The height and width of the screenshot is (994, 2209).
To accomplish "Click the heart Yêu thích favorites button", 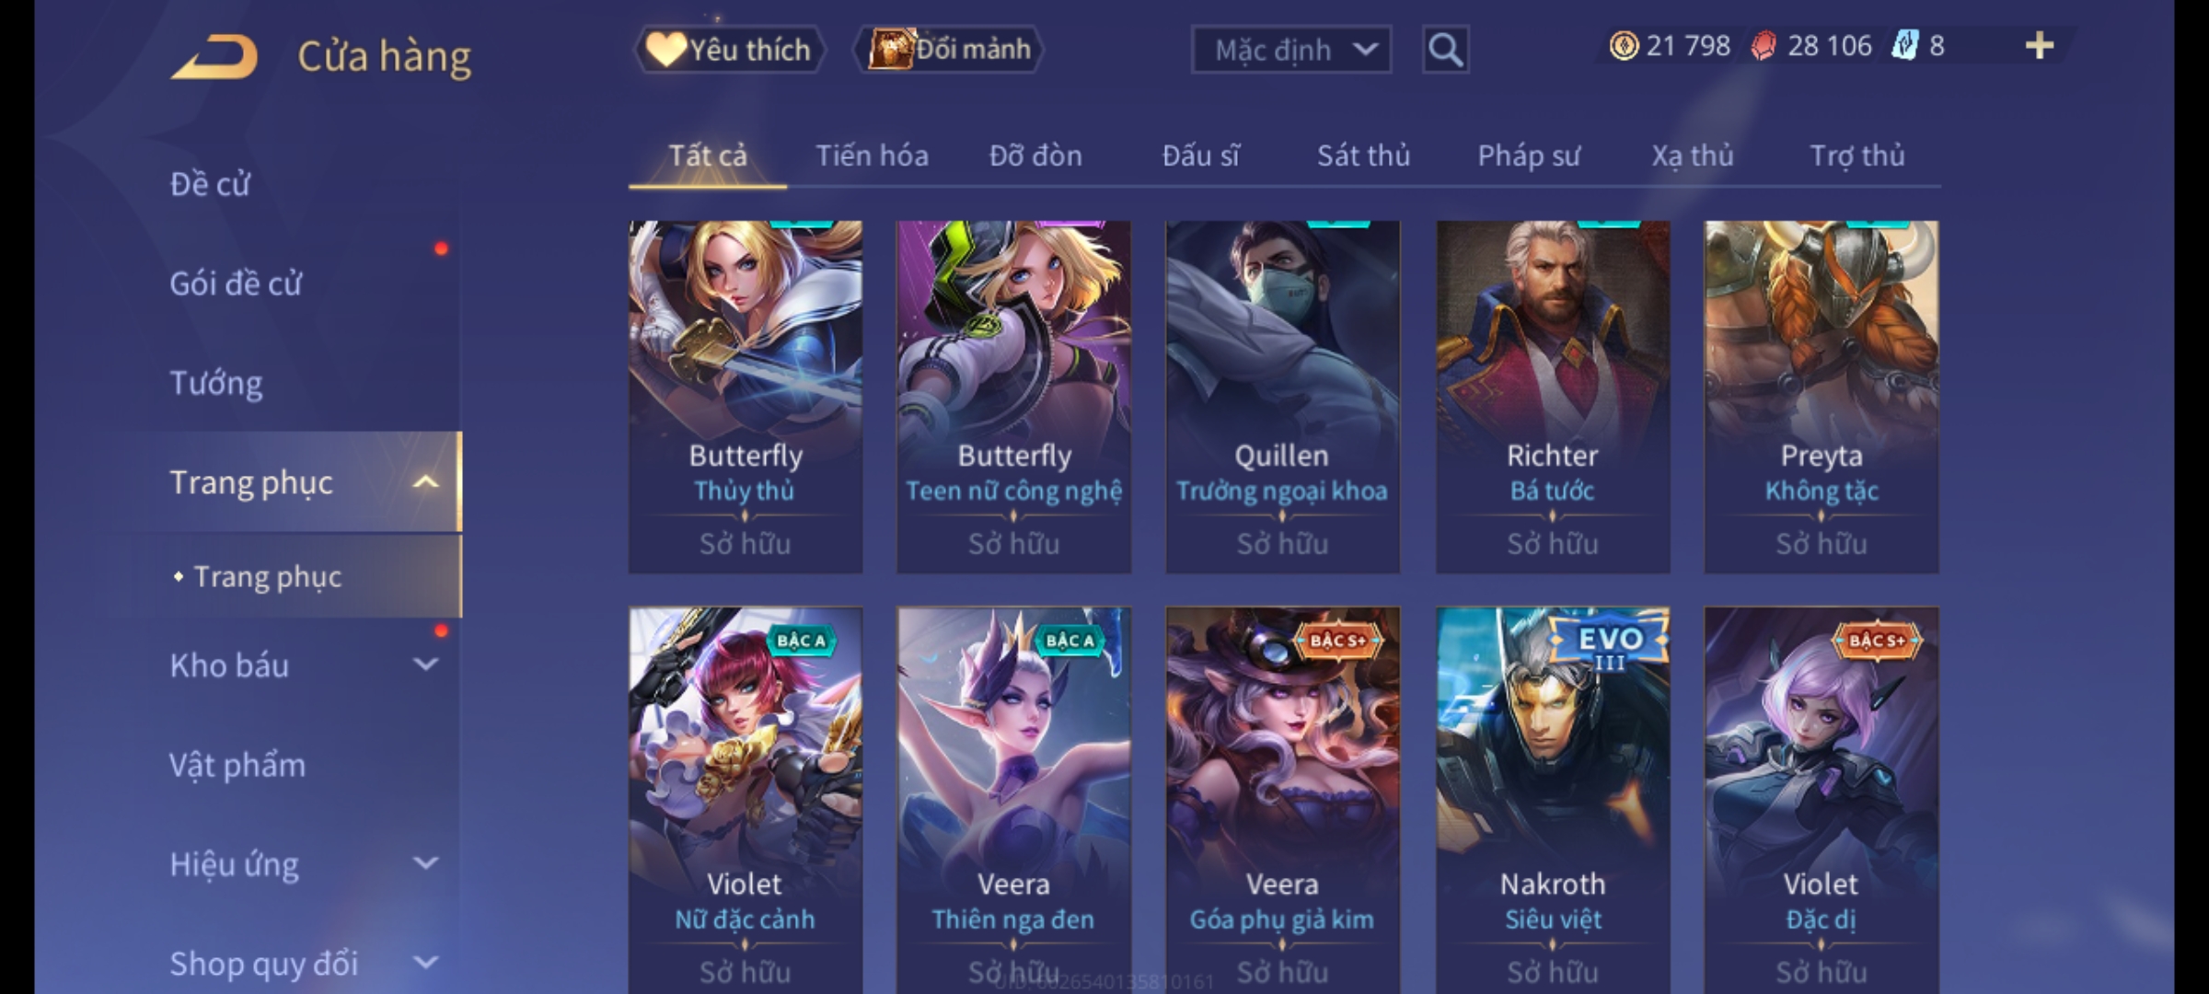I will tap(729, 49).
